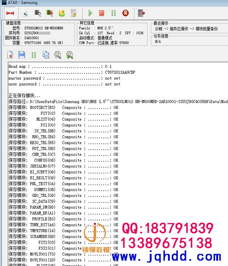Image resolution: width=228 pixels, height=266 pixels.
Task: Pause task using top toolbar pause button
Action: pyautogui.click(x=114, y=13)
